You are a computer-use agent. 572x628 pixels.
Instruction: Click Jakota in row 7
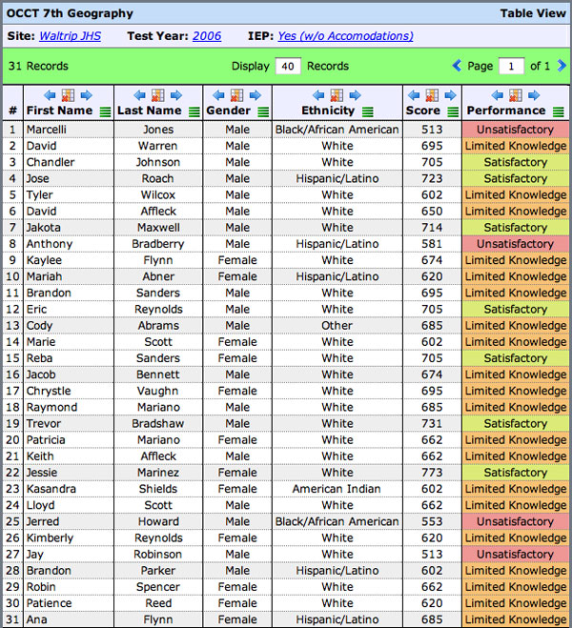point(43,228)
